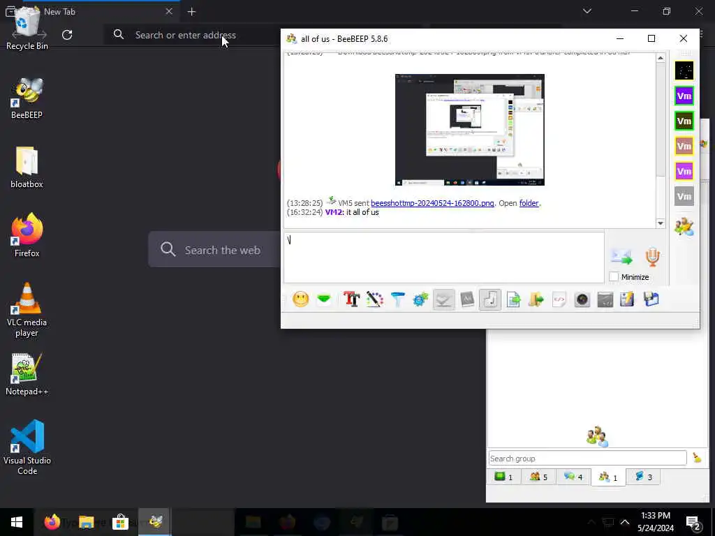
Task: Click the green envelope icon in chat toolbar
Action: (x=324, y=299)
